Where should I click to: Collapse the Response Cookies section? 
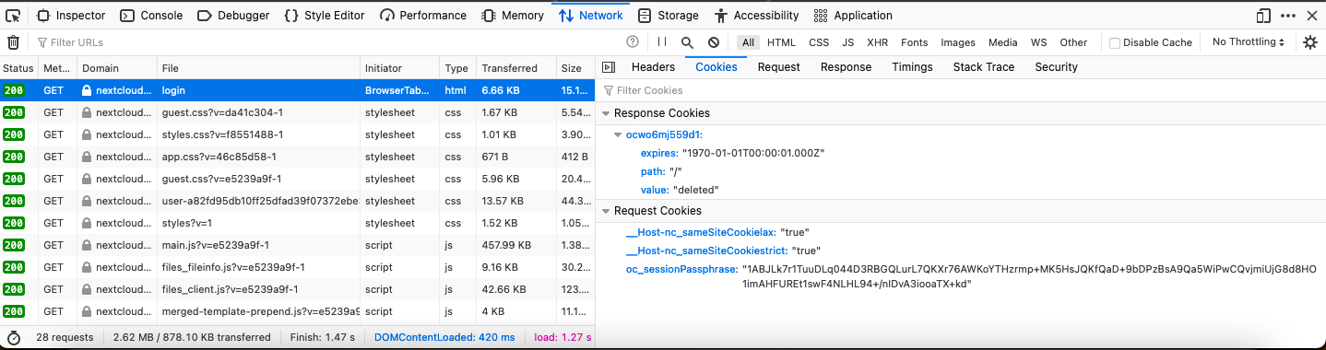[x=606, y=113]
